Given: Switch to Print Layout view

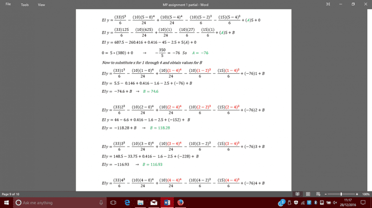Looking at the screenshot, I should coord(308,194).
